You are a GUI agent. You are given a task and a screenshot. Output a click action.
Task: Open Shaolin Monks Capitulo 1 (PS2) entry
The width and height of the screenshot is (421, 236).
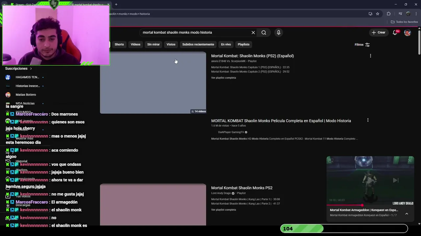point(250,67)
